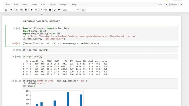Restart kernel and run all cells icon
The width and height of the screenshot is (189, 106).
click(59, 10)
